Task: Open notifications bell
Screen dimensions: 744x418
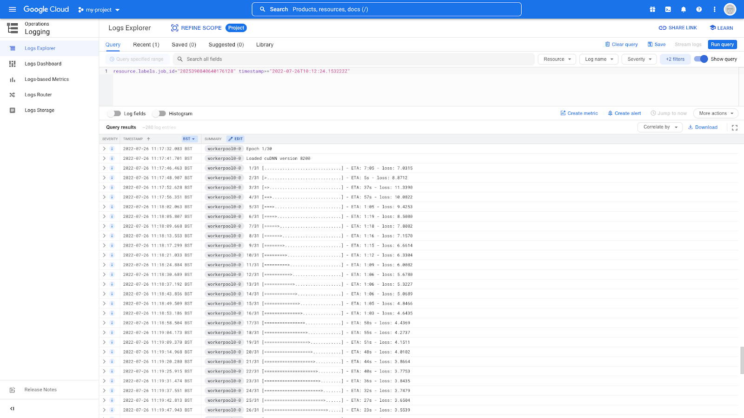Action: click(x=684, y=9)
